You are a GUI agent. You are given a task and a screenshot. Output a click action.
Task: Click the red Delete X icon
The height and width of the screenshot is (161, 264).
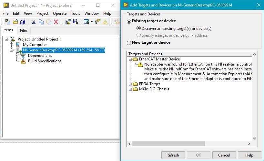(56, 22)
